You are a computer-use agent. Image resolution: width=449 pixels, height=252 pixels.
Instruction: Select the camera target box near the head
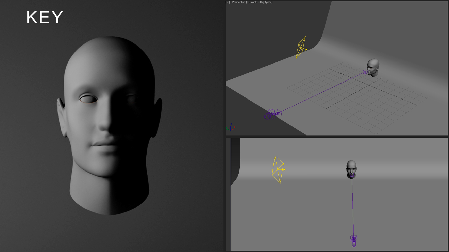coord(365,72)
